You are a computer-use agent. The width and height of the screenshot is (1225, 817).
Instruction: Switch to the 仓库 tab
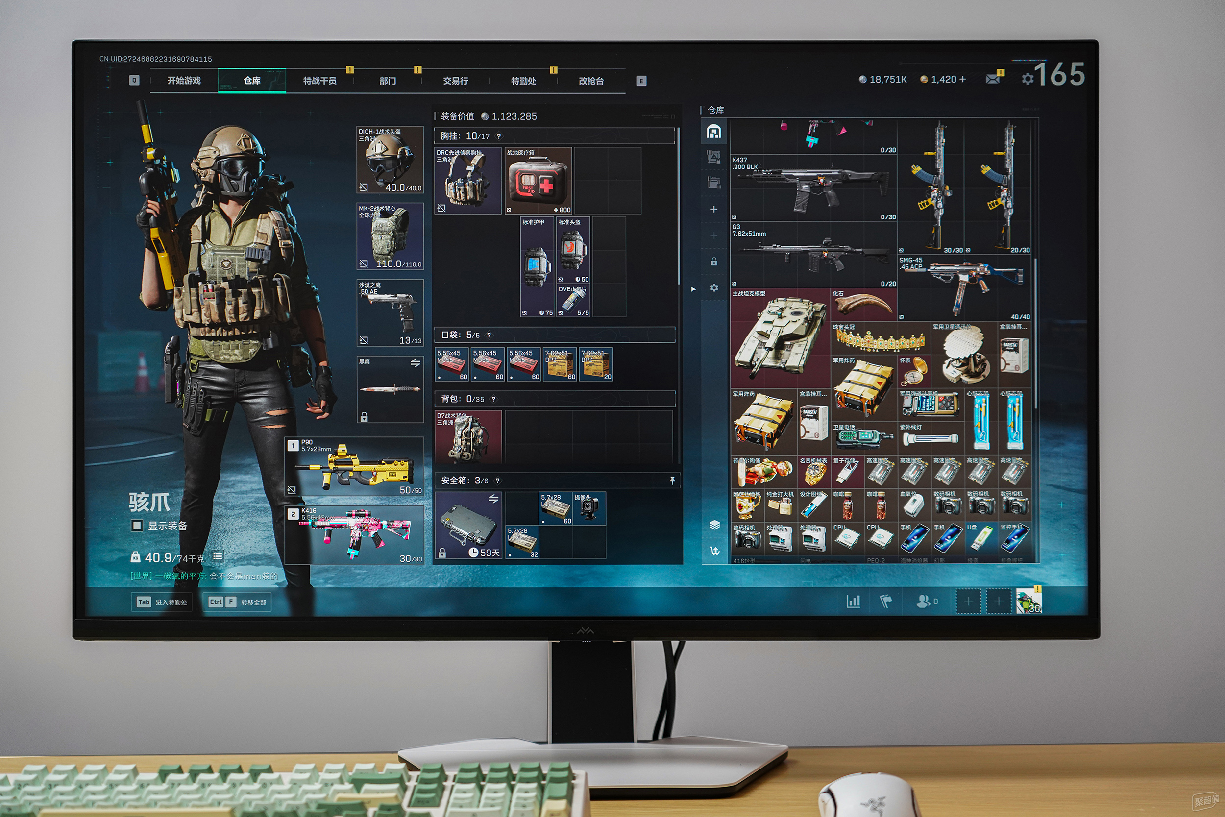click(x=252, y=81)
